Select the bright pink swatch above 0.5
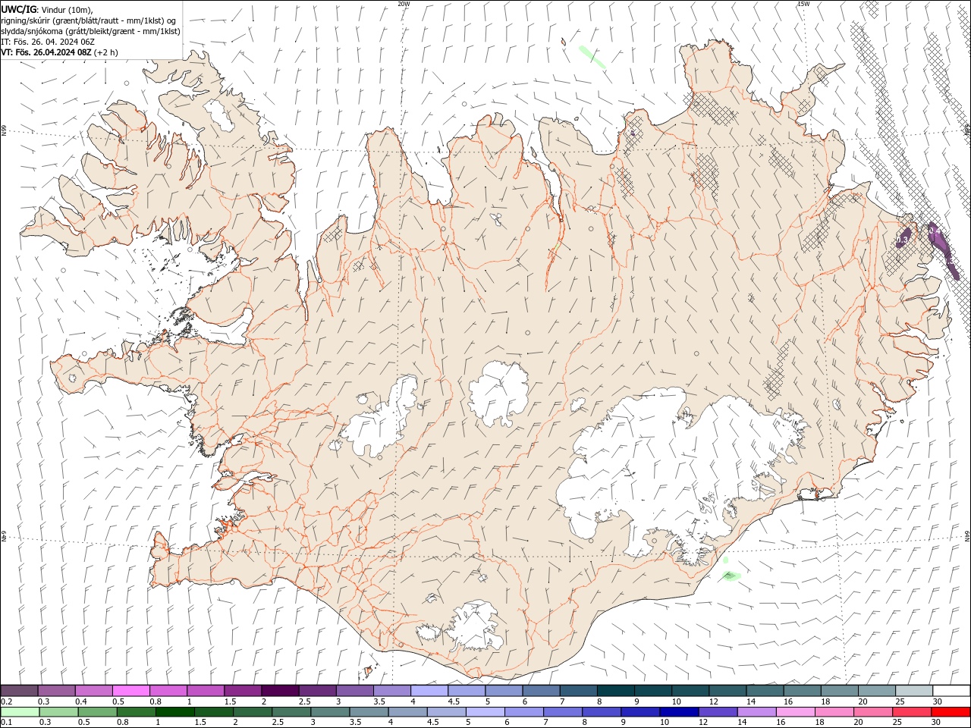The width and height of the screenshot is (971, 728). 130,690
